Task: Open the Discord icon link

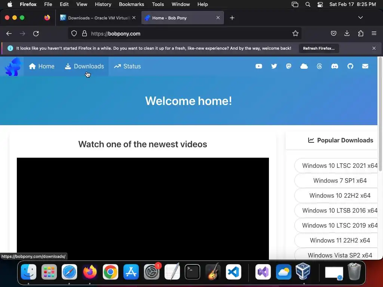Action: tap(335, 66)
